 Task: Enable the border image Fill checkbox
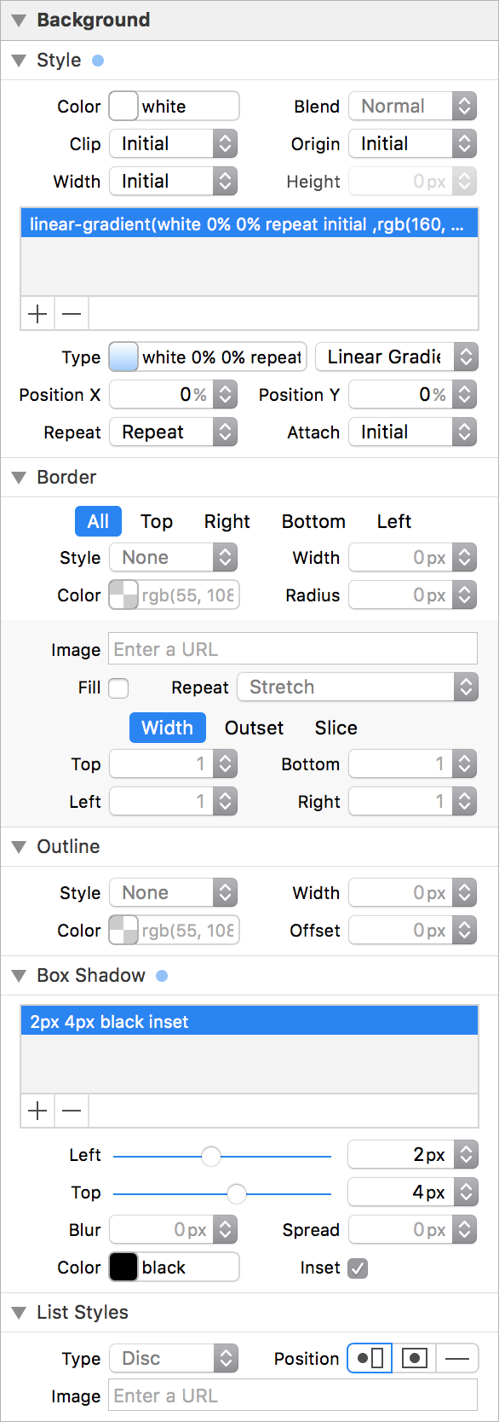coord(118,688)
